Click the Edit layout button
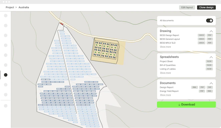 (187, 7)
